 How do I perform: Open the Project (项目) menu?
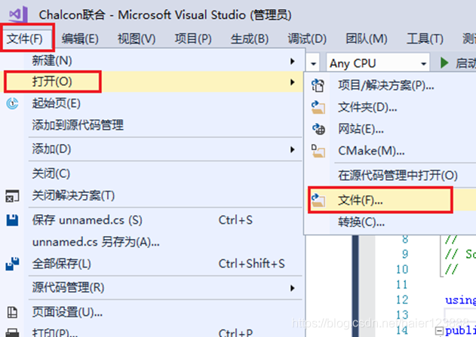pos(193,38)
